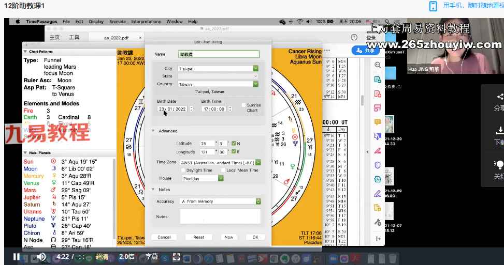Click the Cancel button

coord(164,237)
